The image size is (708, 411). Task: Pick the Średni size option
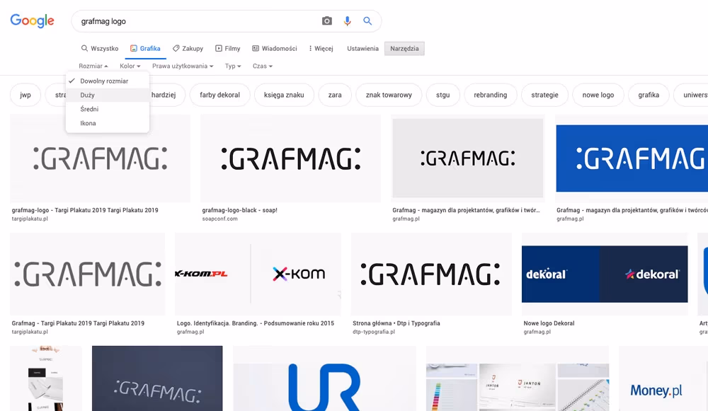pyautogui.click(x=108, y=109)
